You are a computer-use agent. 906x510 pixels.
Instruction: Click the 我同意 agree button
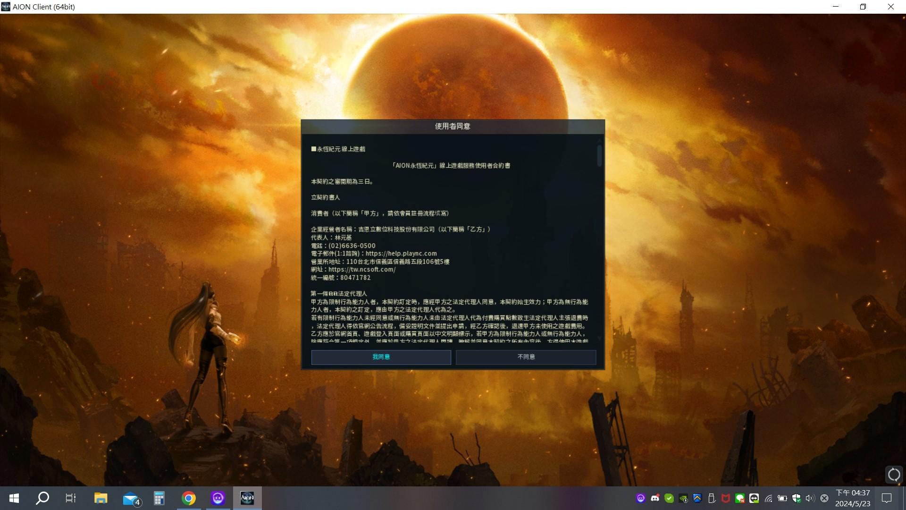pos(381,357)
